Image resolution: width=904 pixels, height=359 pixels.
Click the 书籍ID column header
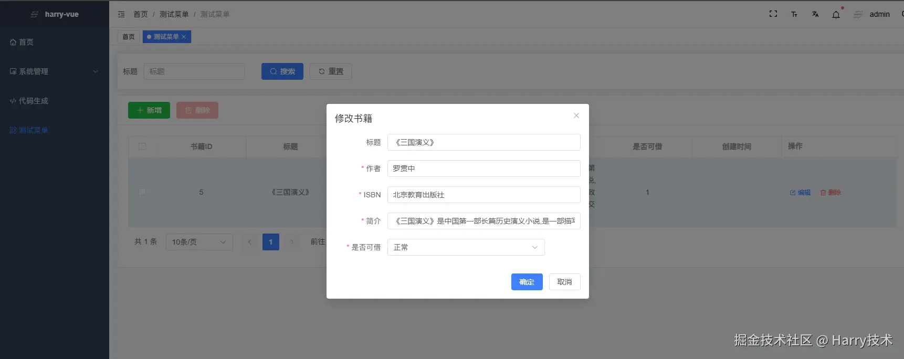tap(202, 146)
